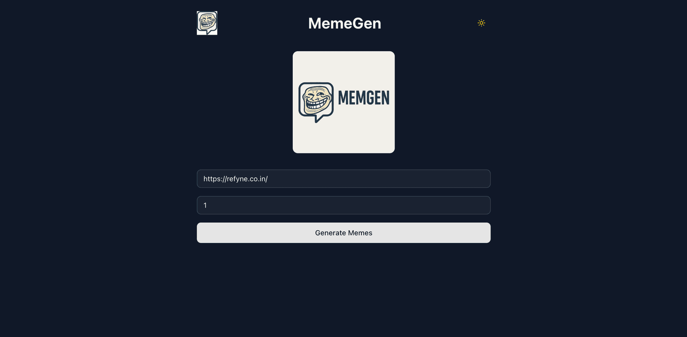Click the empty right part of count field

(358, 205)
